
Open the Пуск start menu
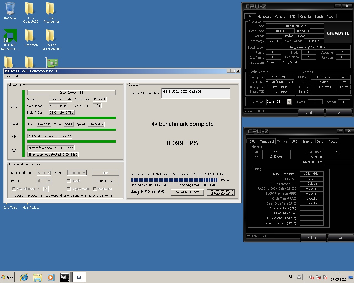[7, 277]
